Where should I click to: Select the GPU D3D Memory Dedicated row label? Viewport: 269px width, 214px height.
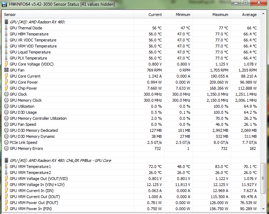pyautogui.click(x=33, y=130)
